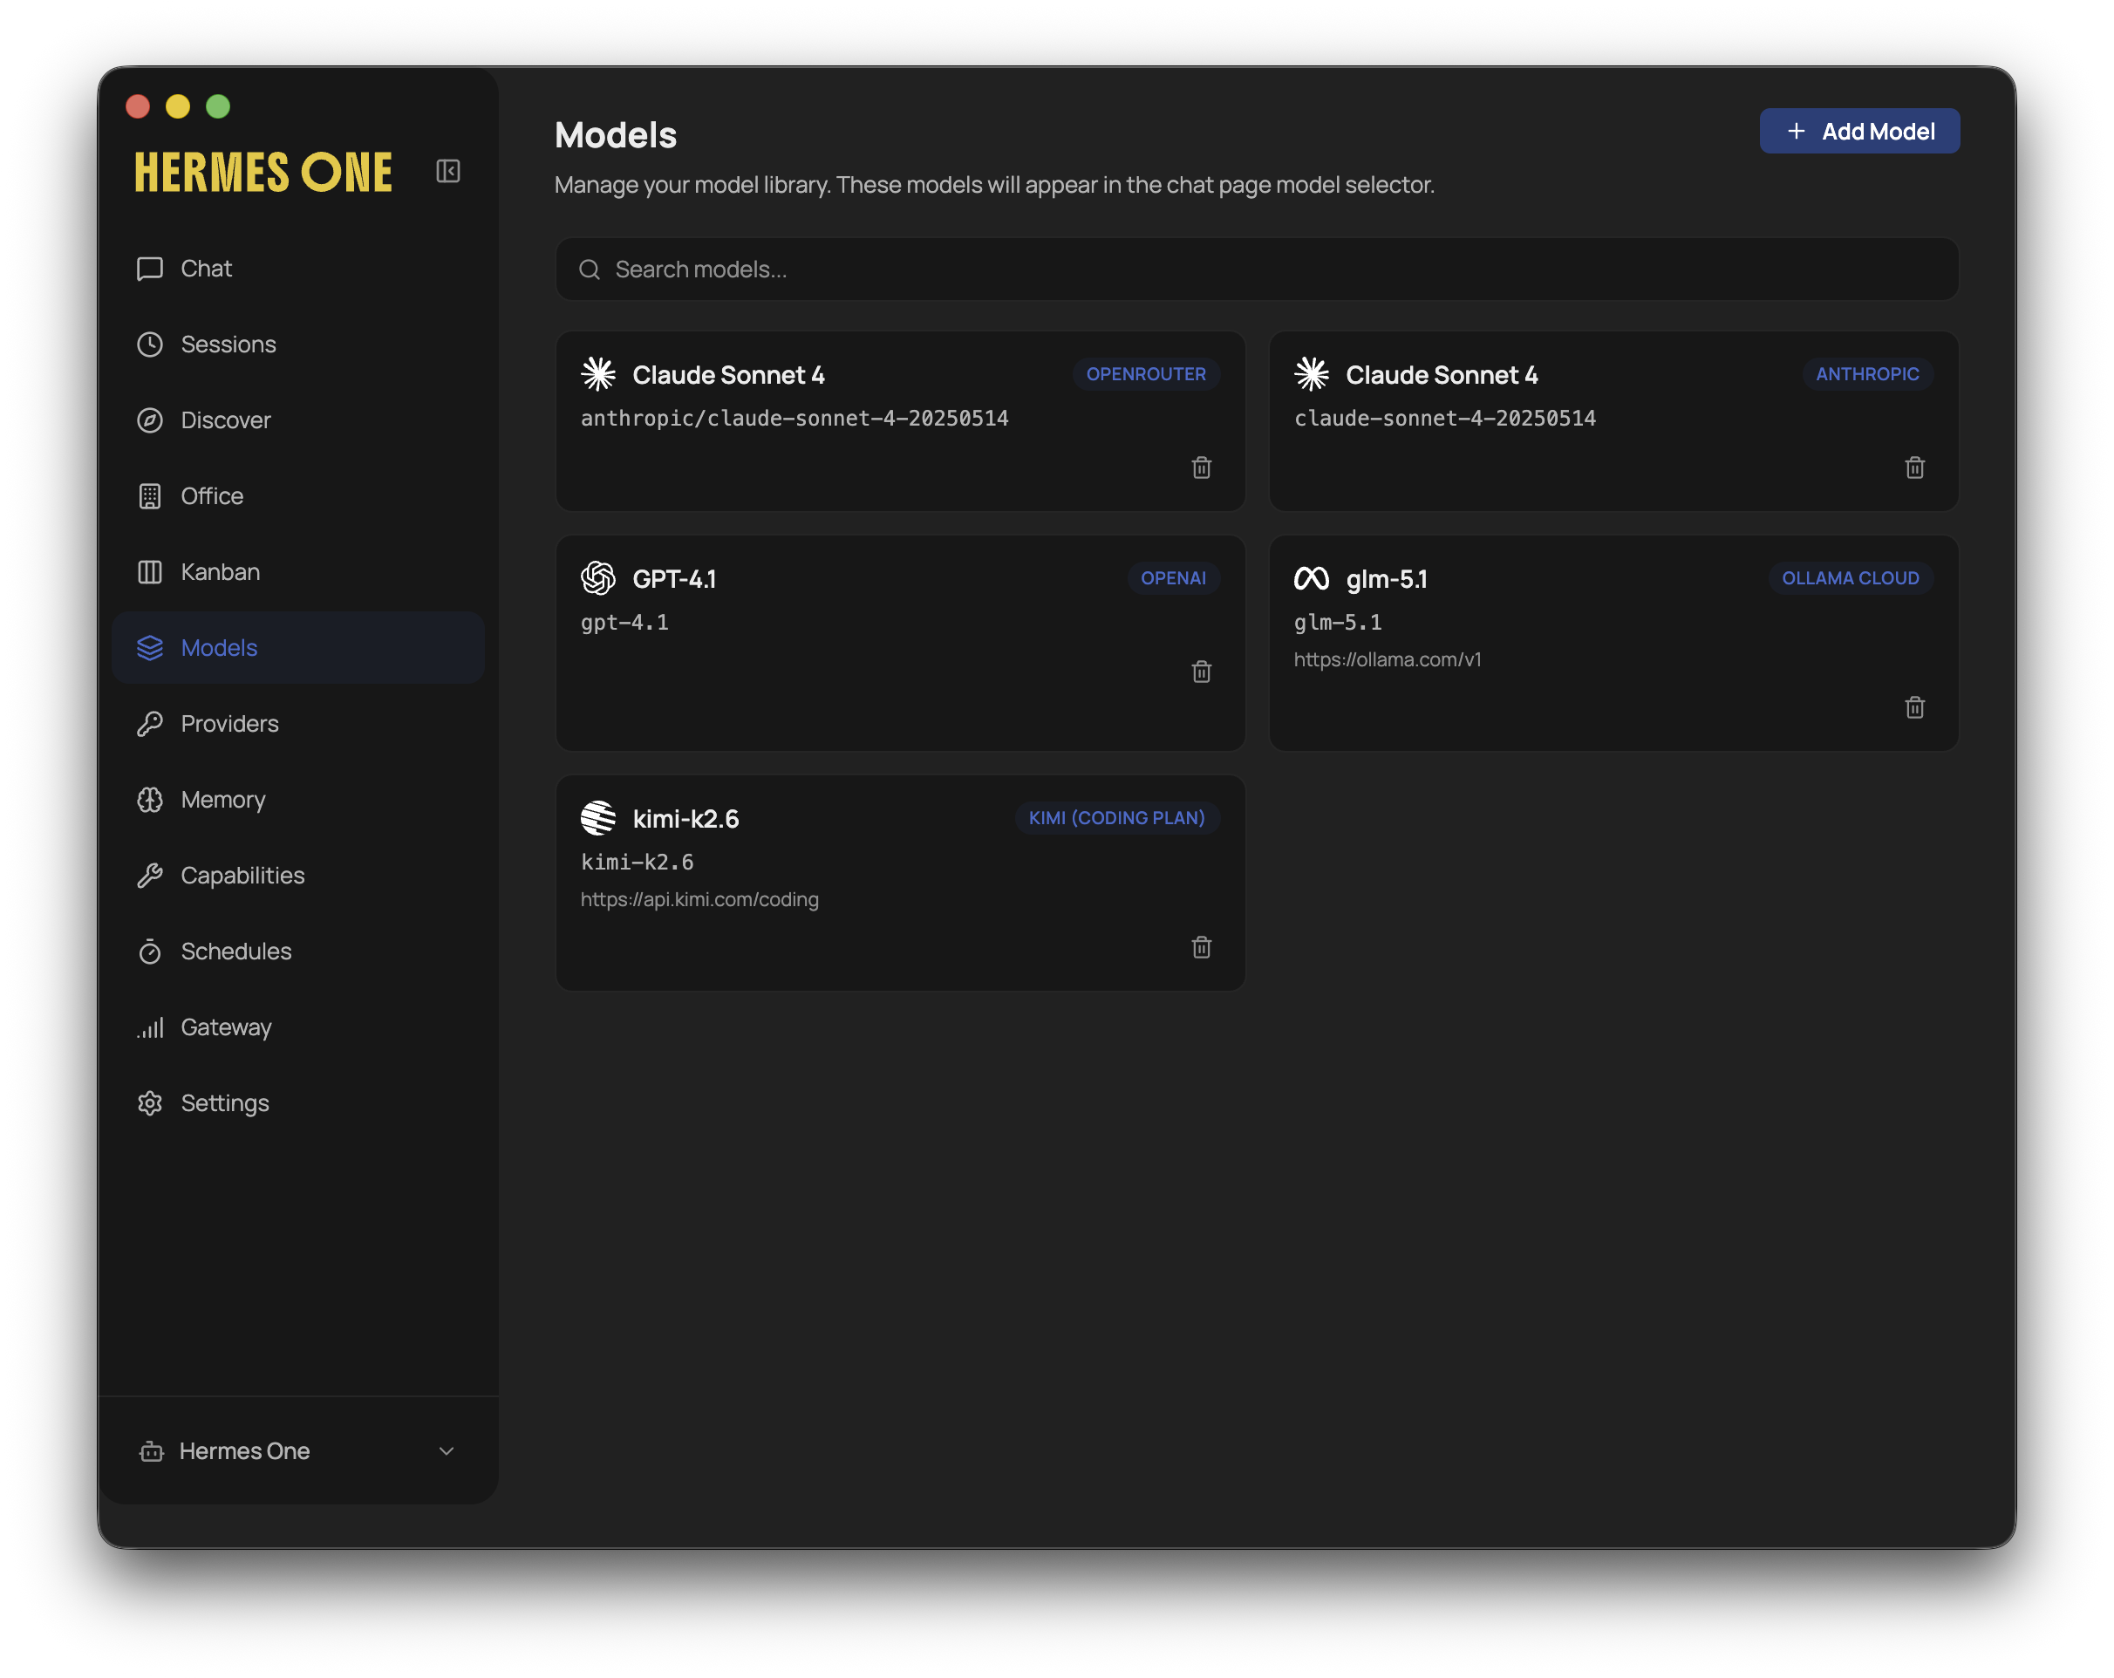Delete the kimi-k2.6 model
The image size is (2114, 1678).
tap(1201, 947)
